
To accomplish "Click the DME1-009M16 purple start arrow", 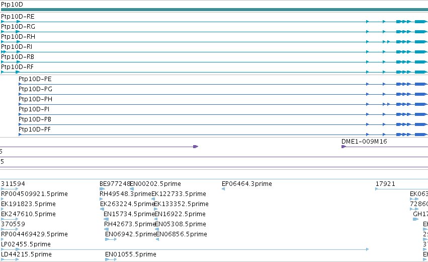I will point(344,147).
